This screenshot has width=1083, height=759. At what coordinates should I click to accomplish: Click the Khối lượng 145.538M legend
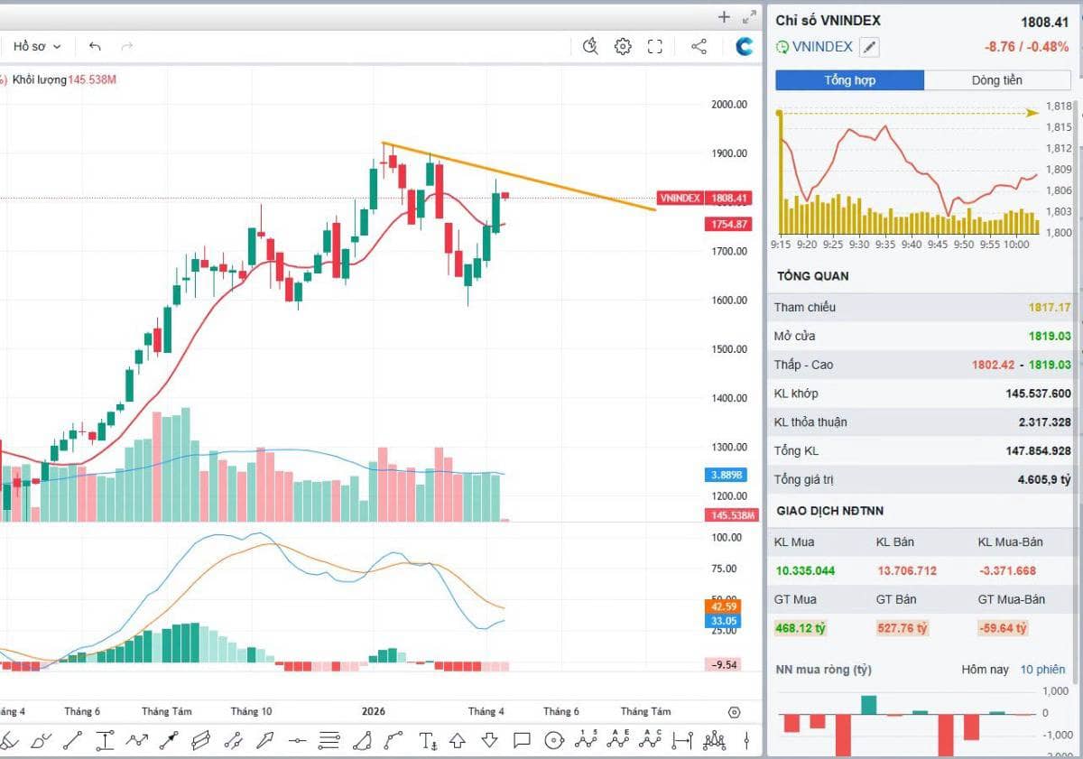(64, 79)
